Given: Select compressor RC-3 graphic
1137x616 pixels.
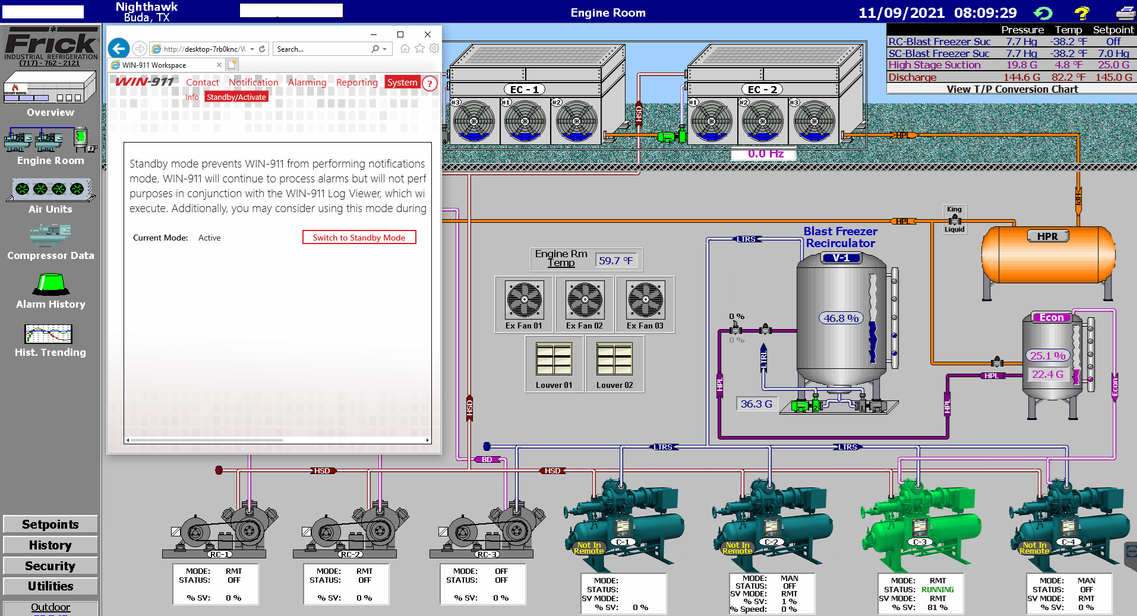Looking at the screenshot, I should coord(488,530).
